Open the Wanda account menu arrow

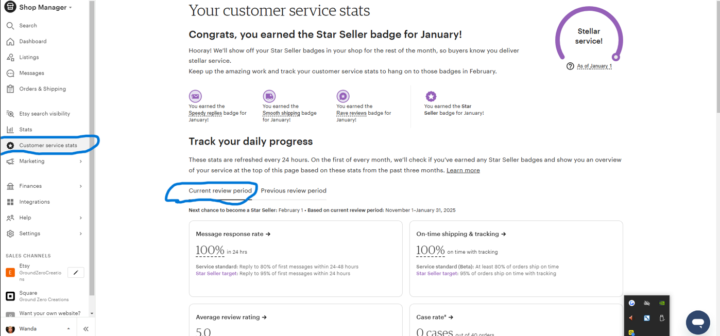[x=68, y=329]
